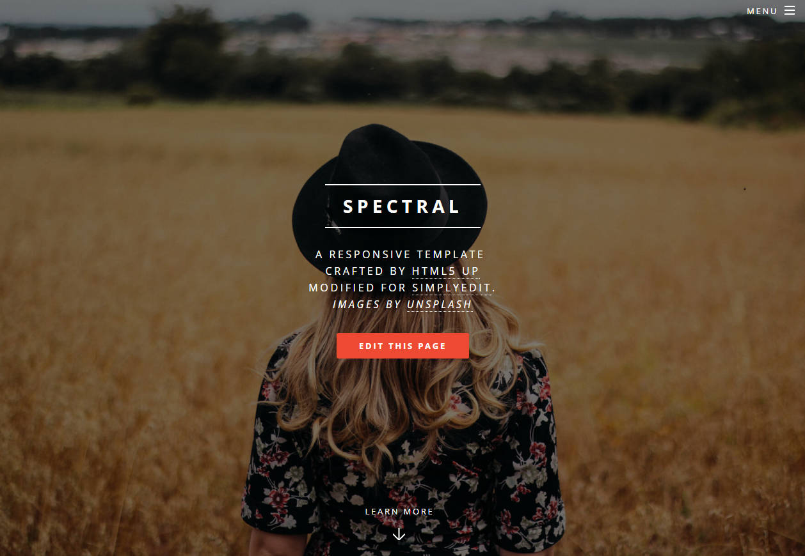Click the MENU label in header
Screen dimensions: 805x556
click(762, 12)
